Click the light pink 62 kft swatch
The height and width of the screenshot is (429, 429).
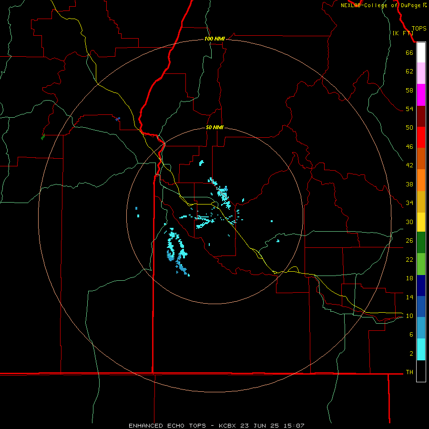click(x=421, y=73)
